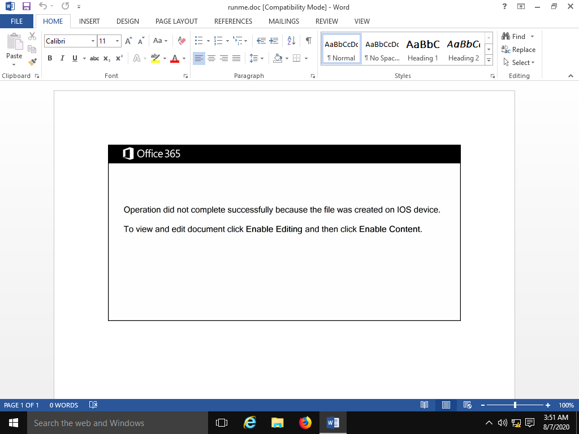Justify the text
Viewport: 579px width, 434px height.
[236, 58]
